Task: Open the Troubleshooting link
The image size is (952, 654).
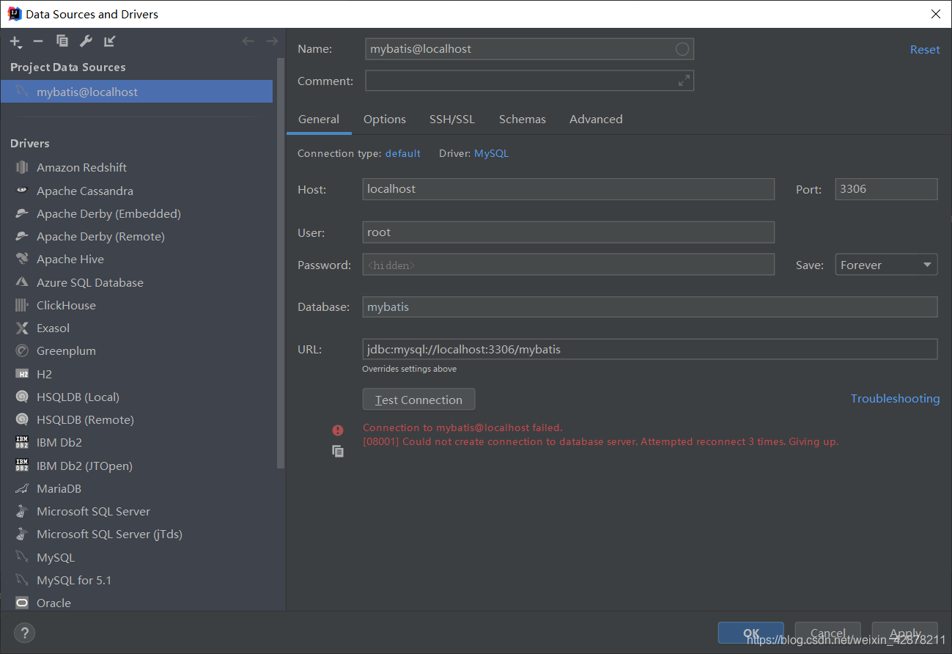Action: click(895, 398)
